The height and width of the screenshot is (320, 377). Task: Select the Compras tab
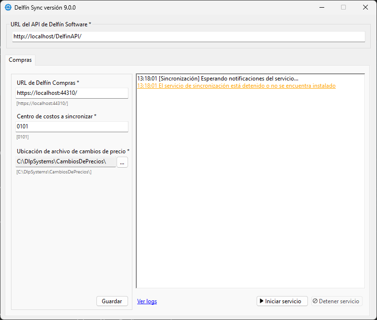tap(20, 60)
